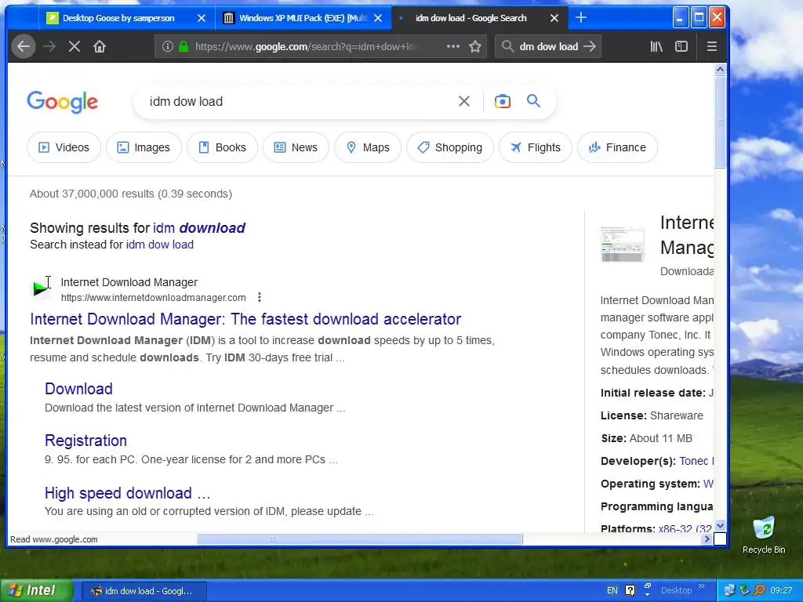
Task: Select the idm dow load Google Search tab
Action: click(x=471, y=18)
